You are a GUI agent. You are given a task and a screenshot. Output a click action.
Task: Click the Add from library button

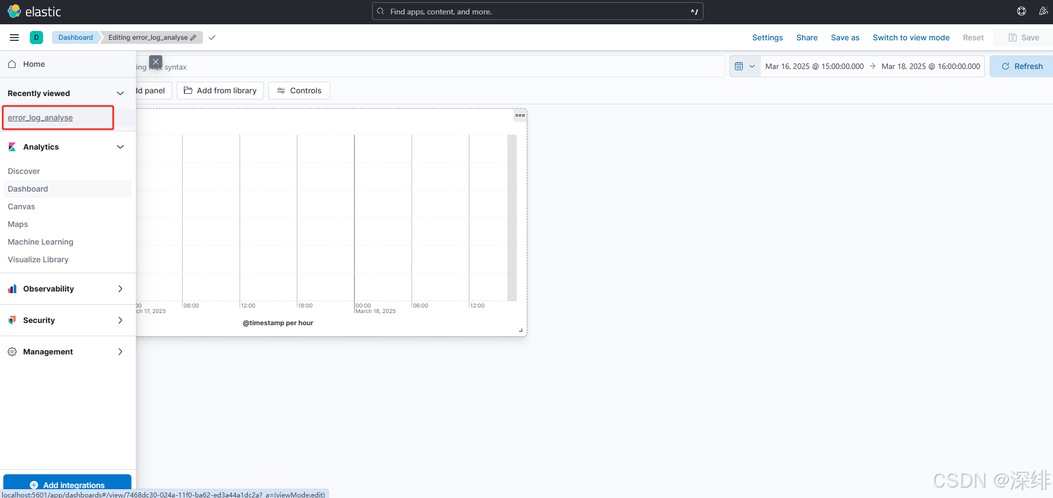[220, 91]
